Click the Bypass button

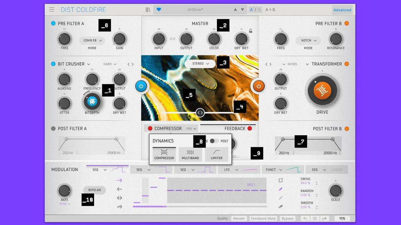coord(287,218)
